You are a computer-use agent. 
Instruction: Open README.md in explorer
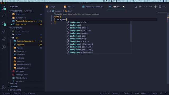click(x=21, y=78)
